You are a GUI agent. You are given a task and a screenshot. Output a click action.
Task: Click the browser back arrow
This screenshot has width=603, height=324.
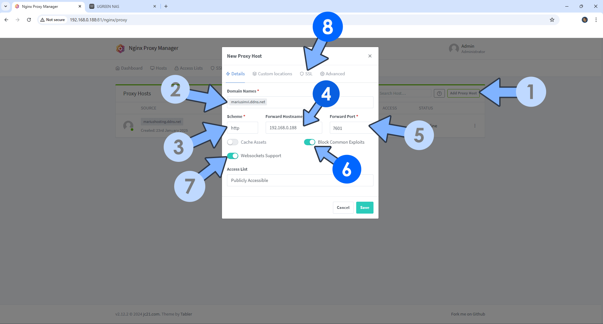tap(6, 20)
